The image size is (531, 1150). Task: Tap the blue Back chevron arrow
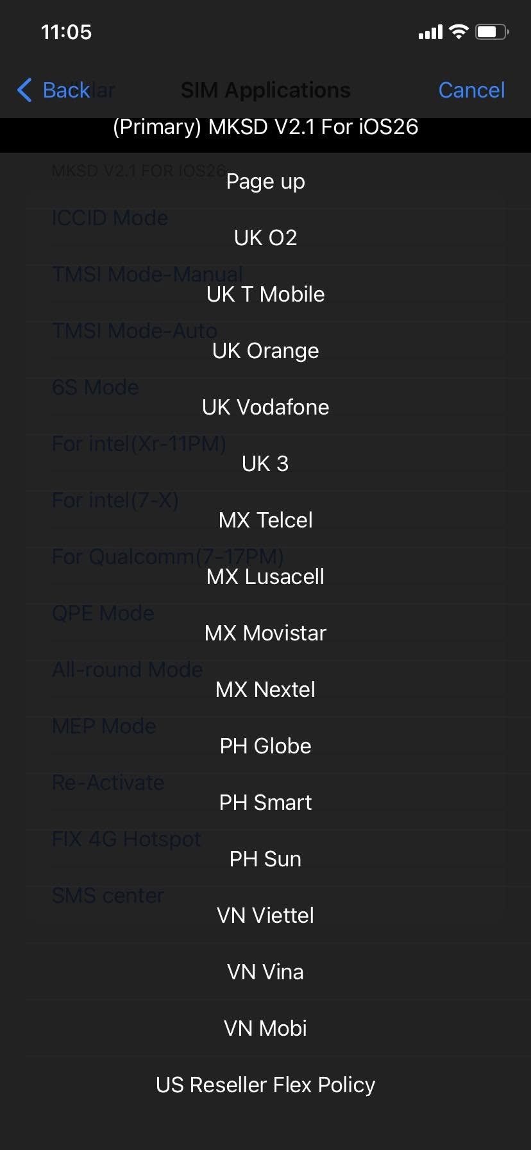click(x=24, y=90)
